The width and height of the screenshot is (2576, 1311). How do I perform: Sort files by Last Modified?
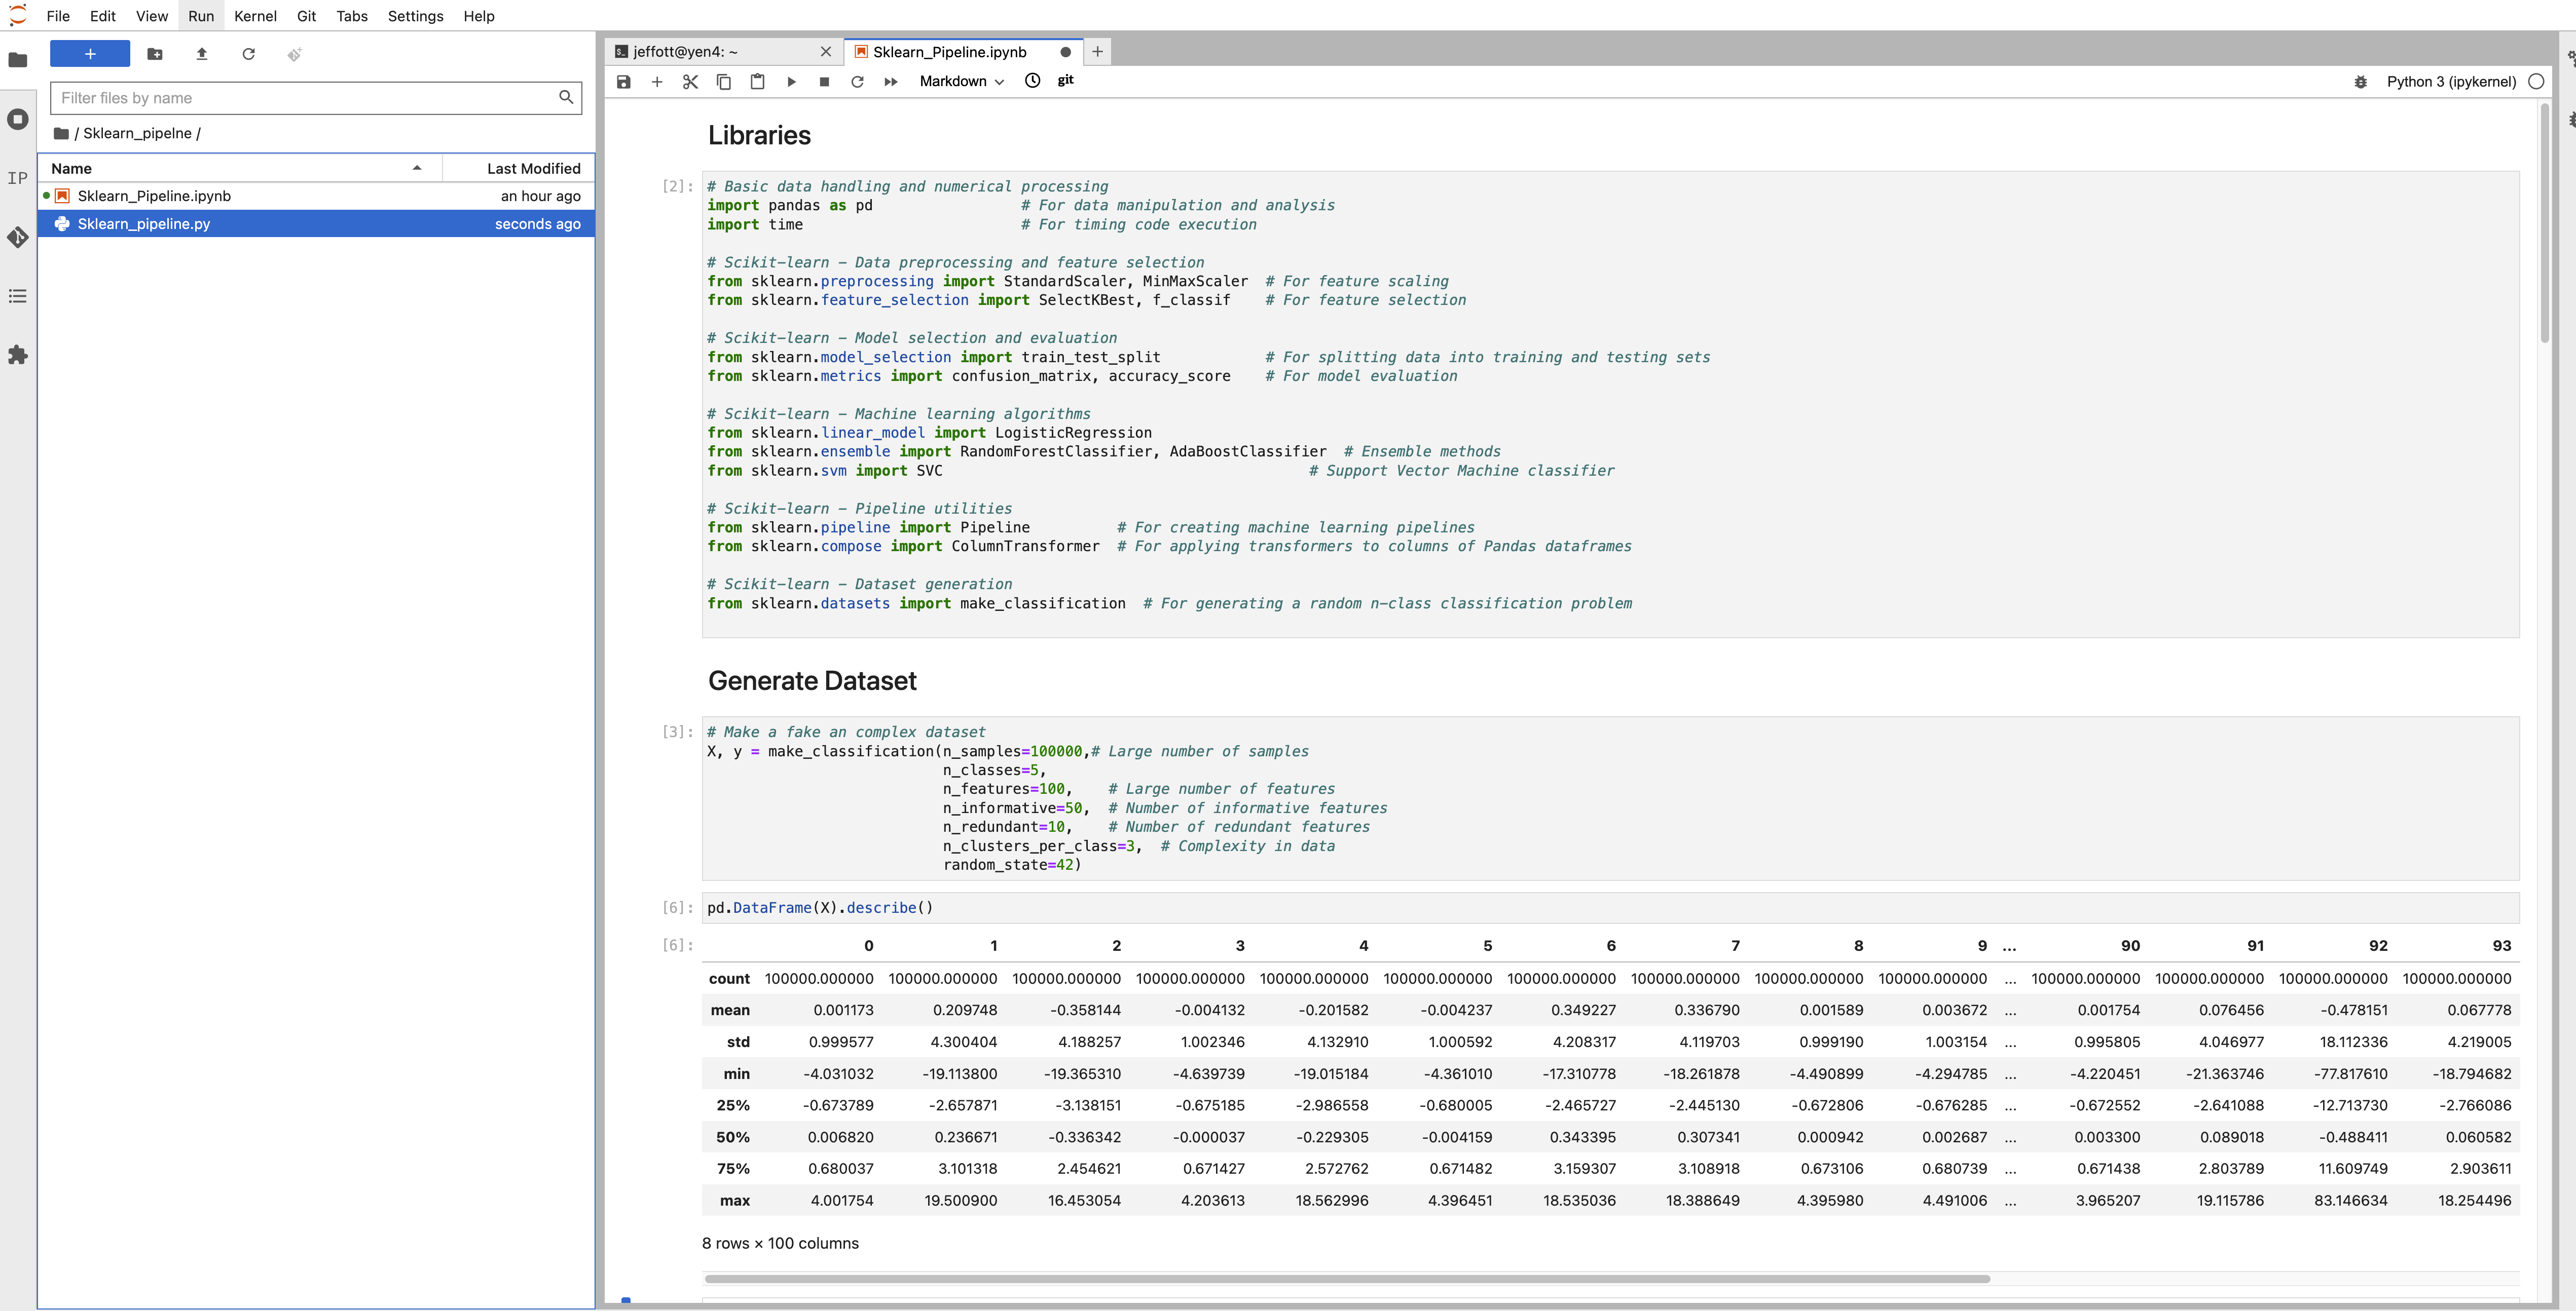click(532, 168)
